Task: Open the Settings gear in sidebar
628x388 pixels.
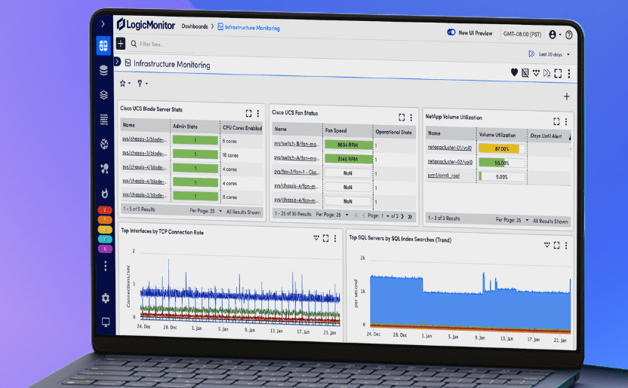Action: coord(106,298)
